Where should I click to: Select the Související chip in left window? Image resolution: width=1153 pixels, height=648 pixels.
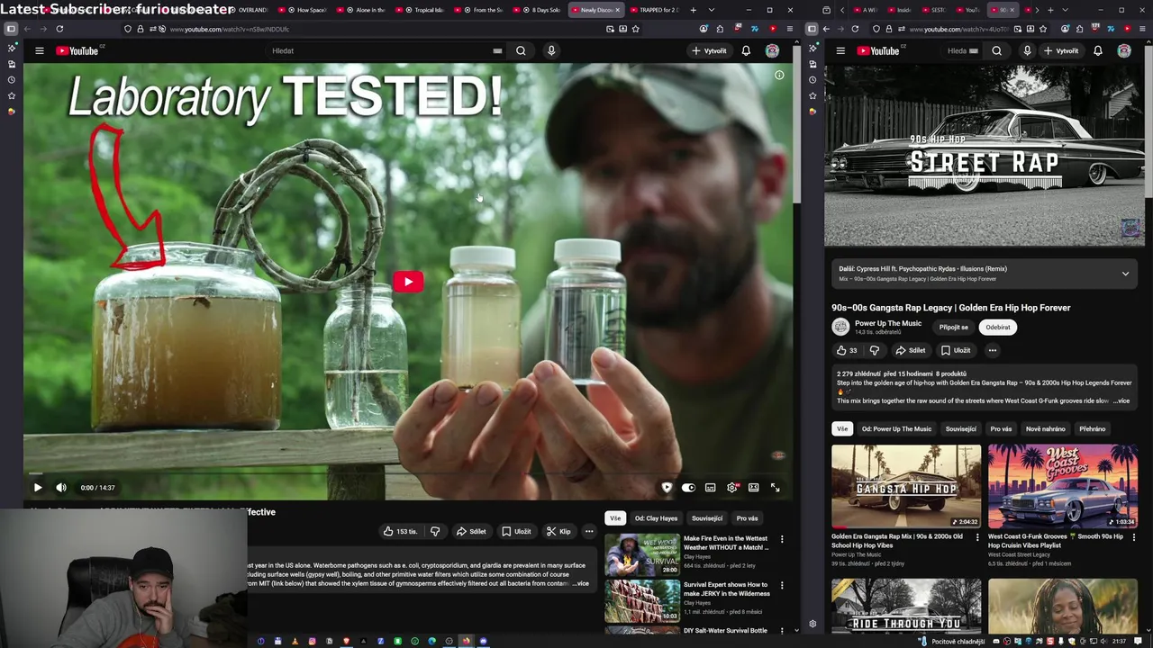point(707,518)
